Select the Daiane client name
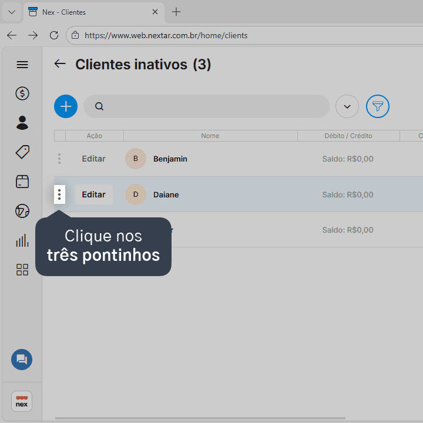The image size is (423, 423). (166, 195)
